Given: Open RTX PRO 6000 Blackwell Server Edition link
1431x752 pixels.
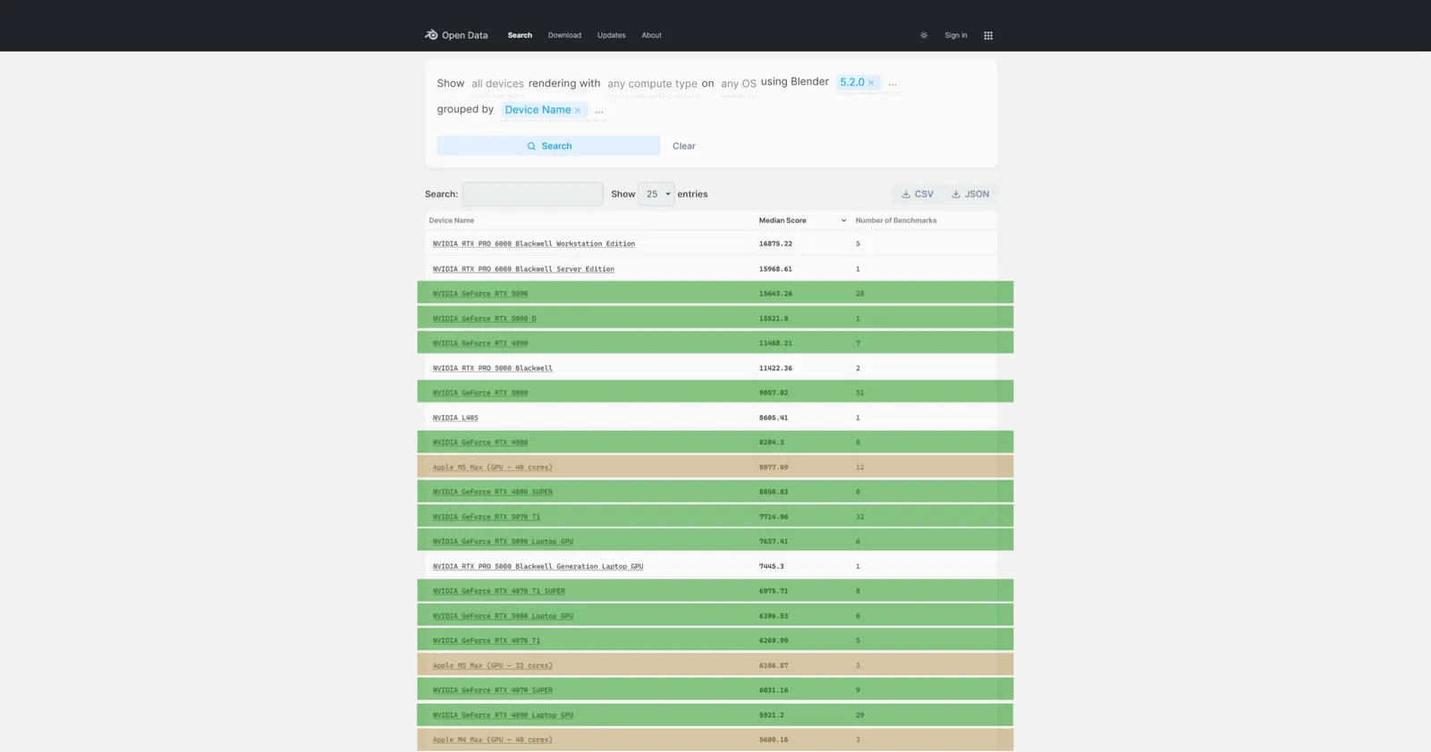Looking at the screenshot, I should [523, 269].
